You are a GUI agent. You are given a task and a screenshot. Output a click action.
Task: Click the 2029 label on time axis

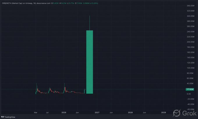(x=164, y=112)
